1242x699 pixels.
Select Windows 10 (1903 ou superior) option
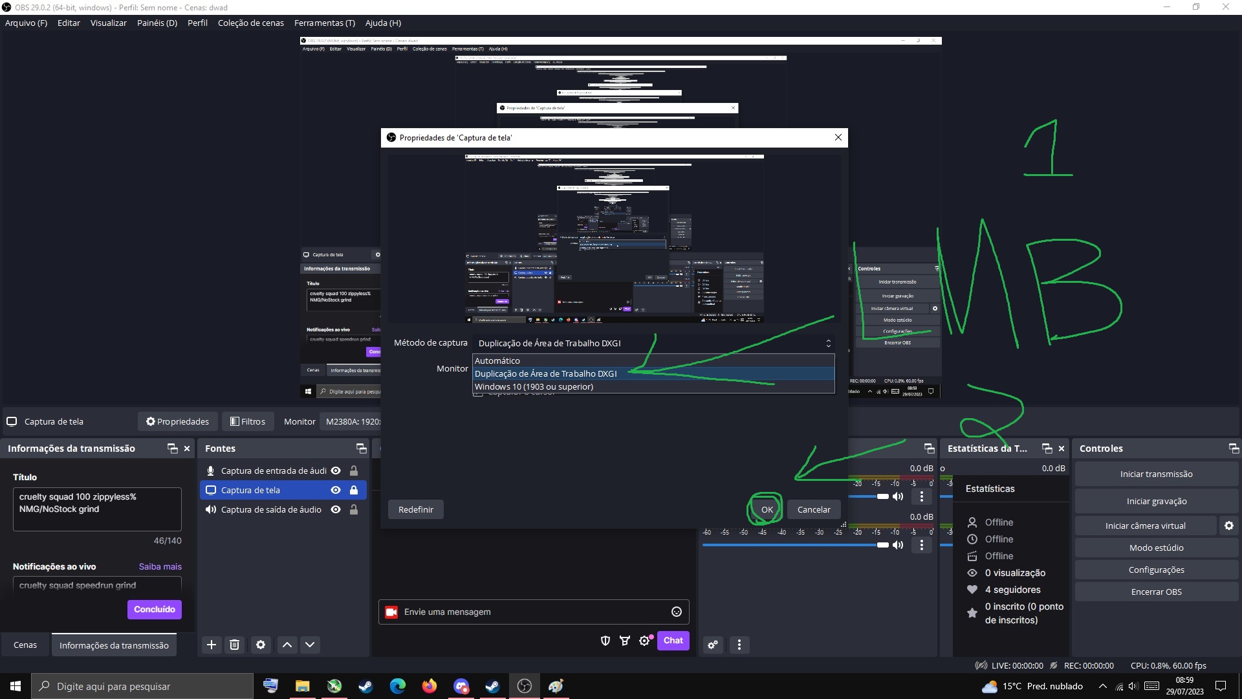(x=534, y=387)
